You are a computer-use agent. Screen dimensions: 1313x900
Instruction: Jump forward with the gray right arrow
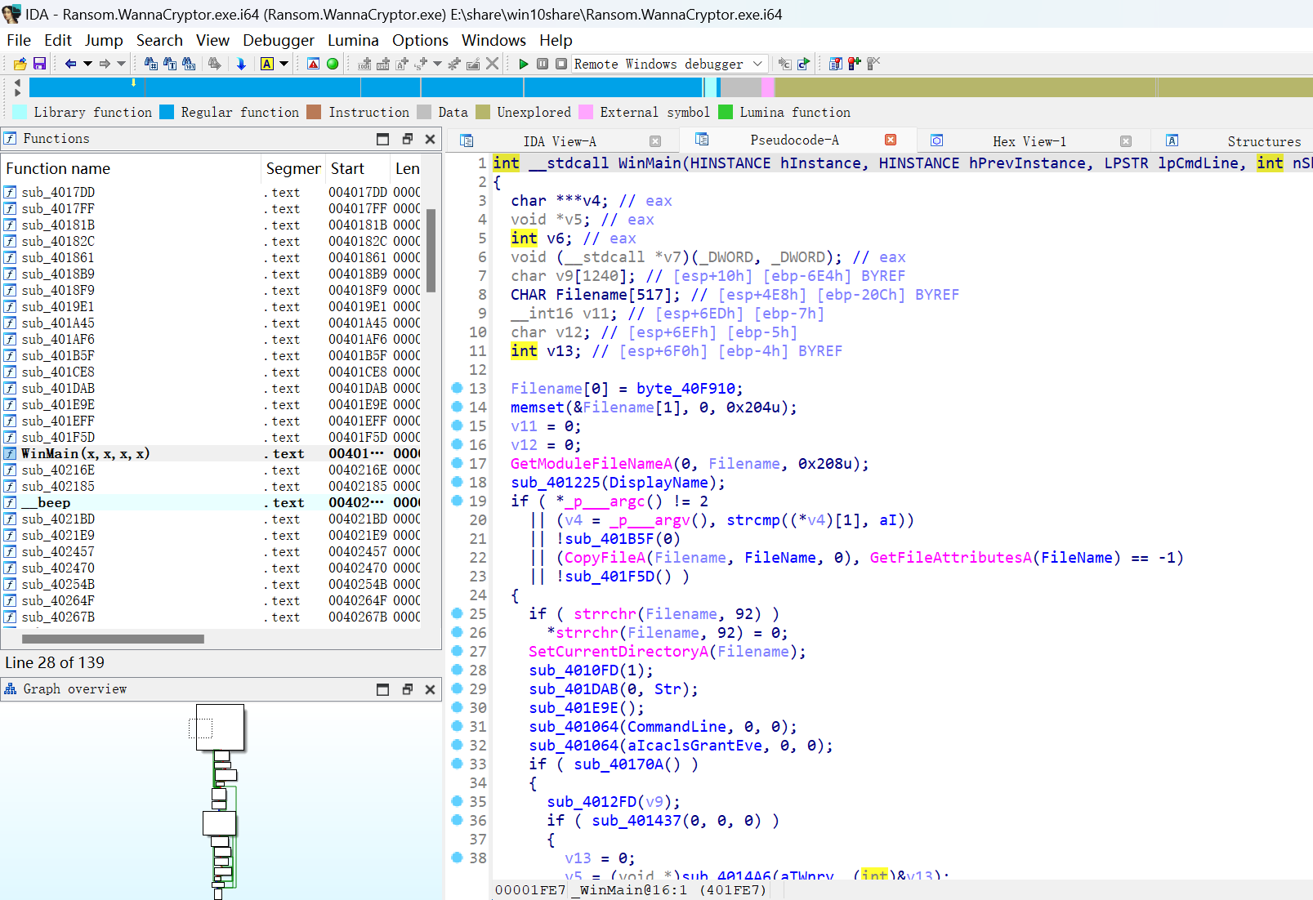(105, 64)
